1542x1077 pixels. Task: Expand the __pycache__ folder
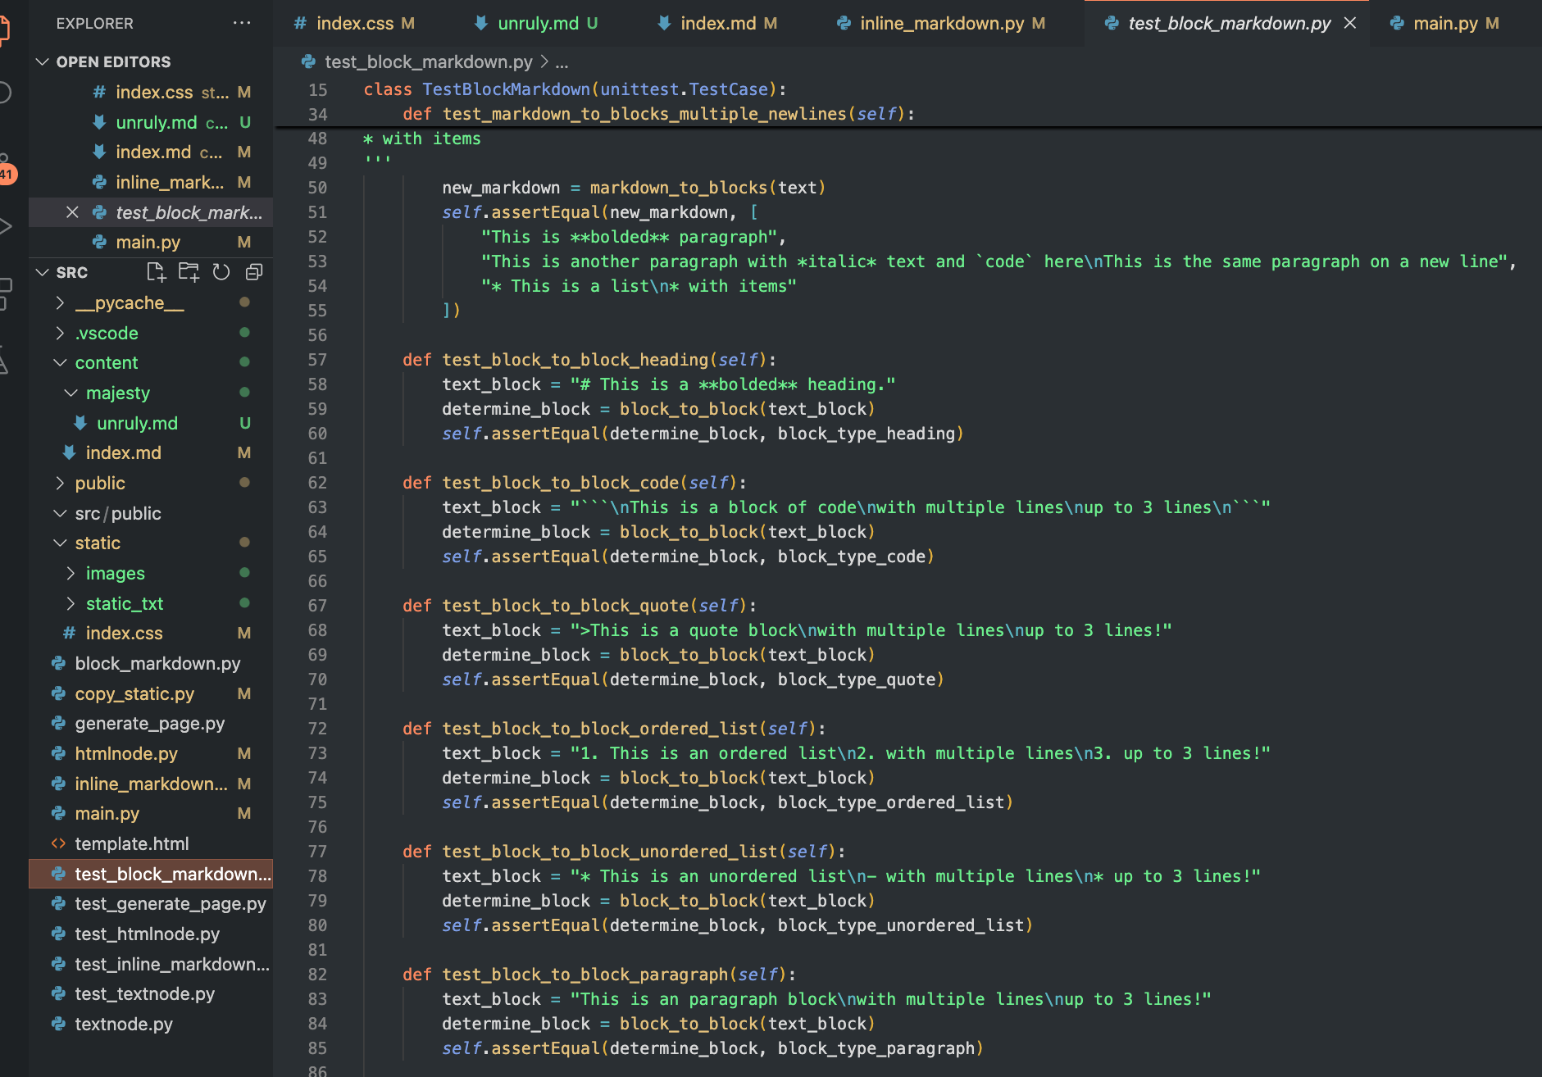click(x=60, y=302)
